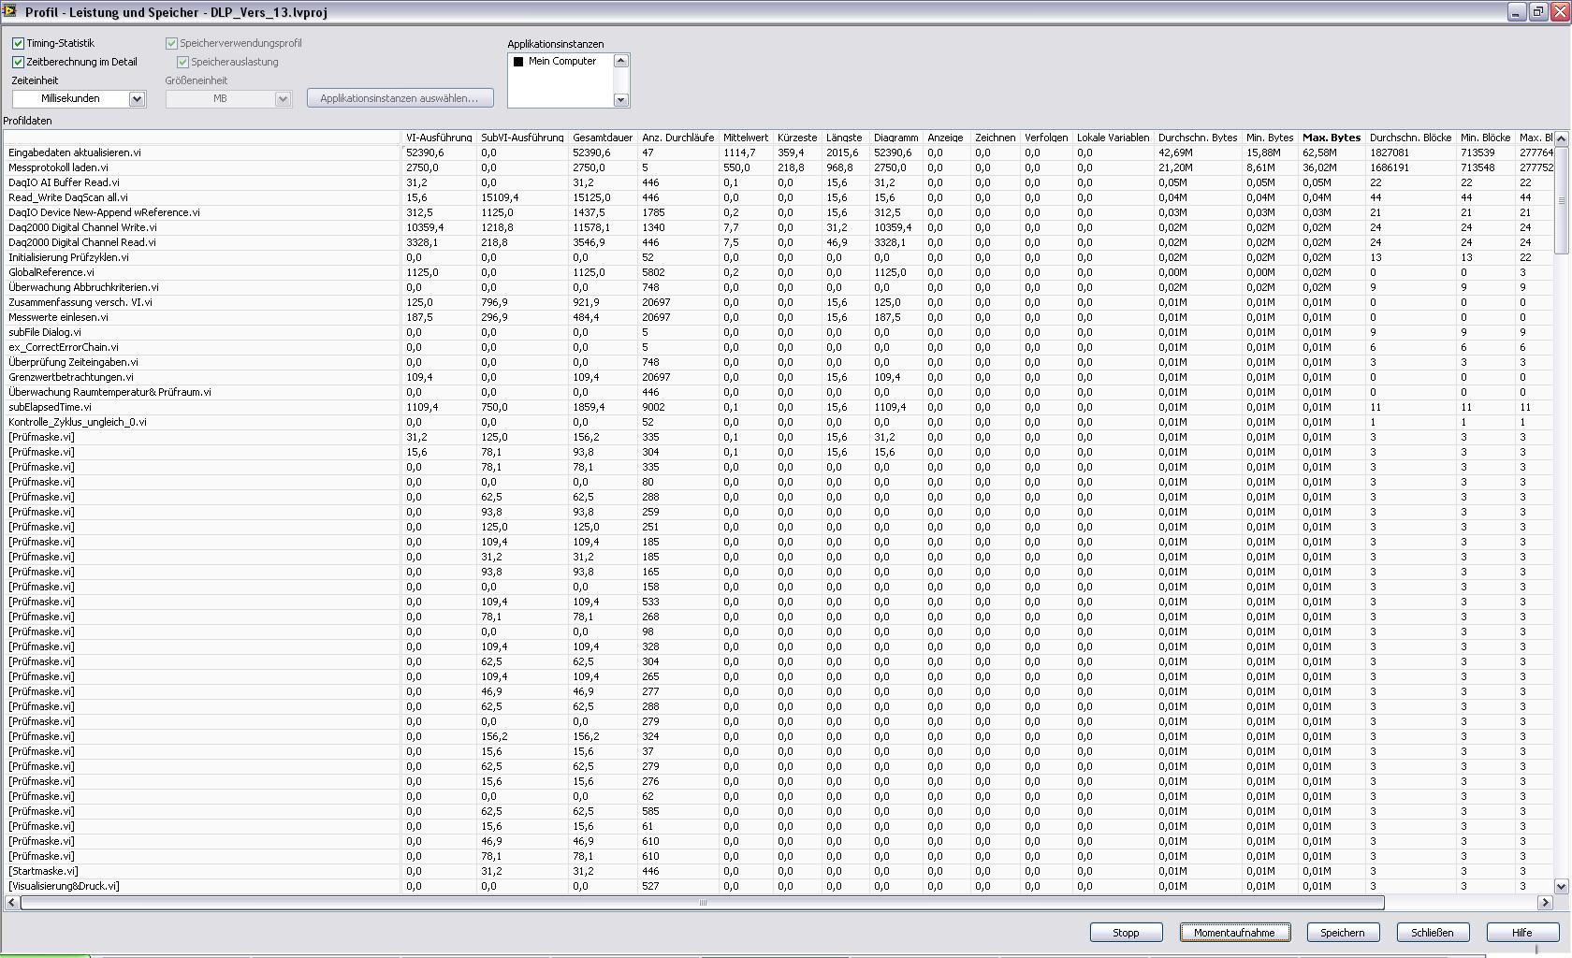This screenshot has height=958, width=1572.
Task: Select the Messwerte einlesen.vi row
Action: [778, 317]
